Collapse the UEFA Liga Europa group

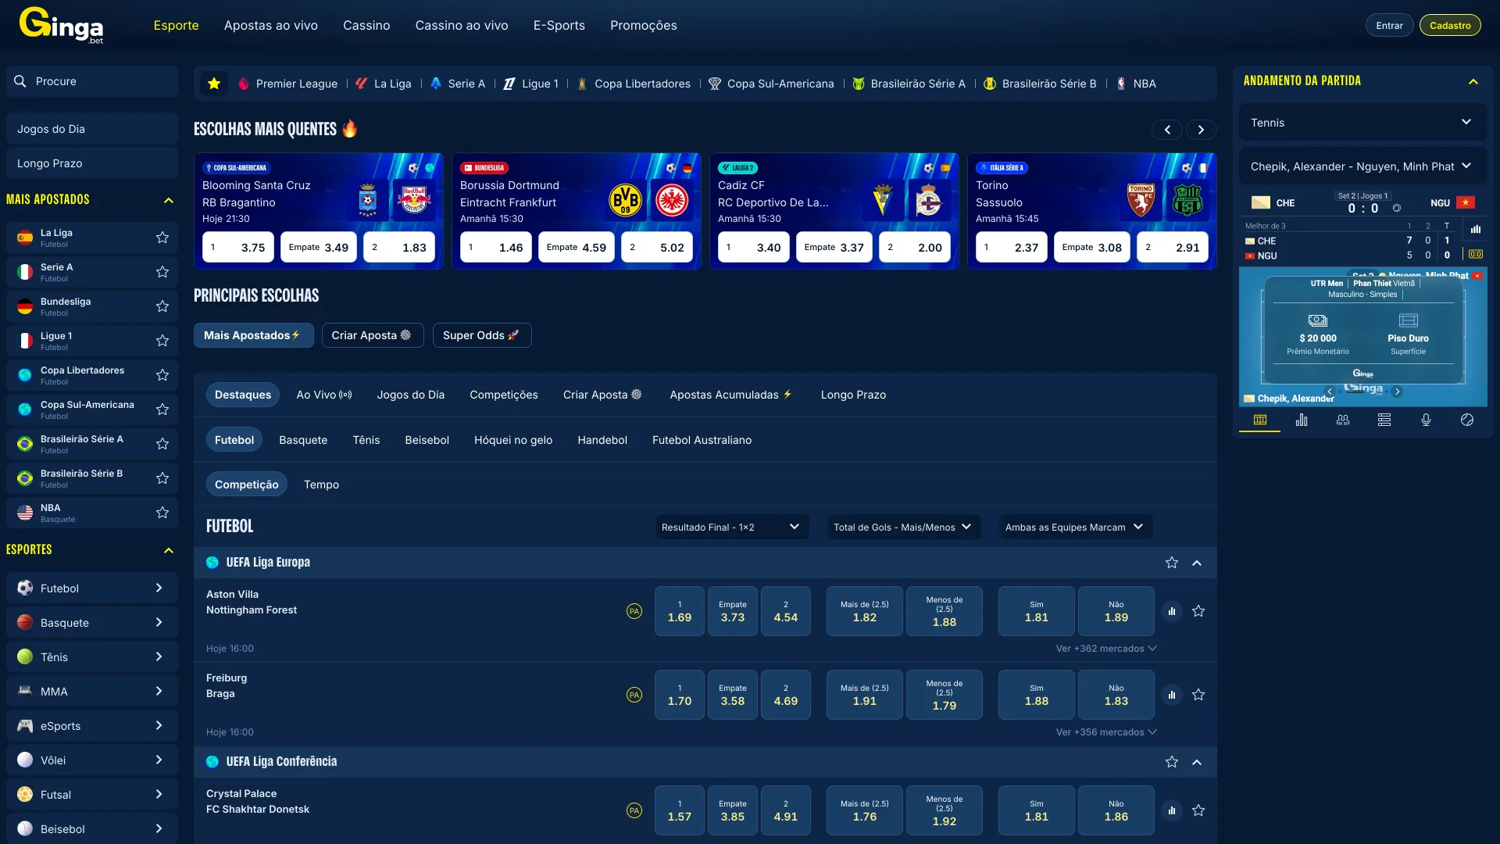(x=1197, y=563)
